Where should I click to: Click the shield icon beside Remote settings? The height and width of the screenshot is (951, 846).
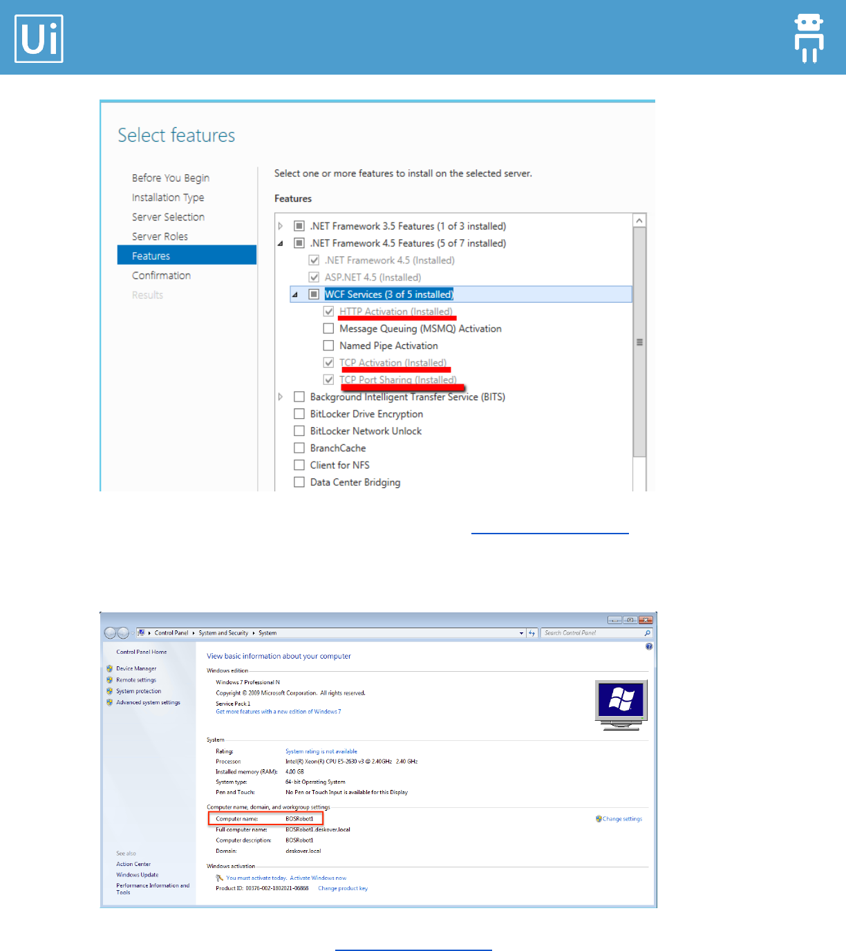coord(110,680)
